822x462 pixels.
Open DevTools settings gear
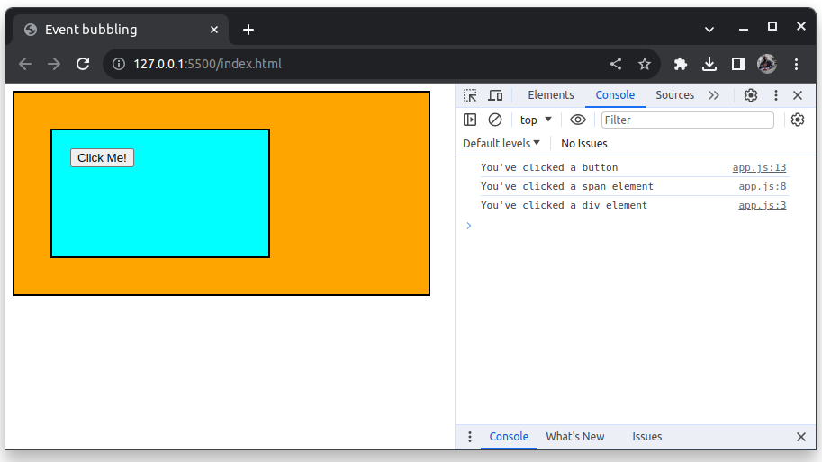751,95
